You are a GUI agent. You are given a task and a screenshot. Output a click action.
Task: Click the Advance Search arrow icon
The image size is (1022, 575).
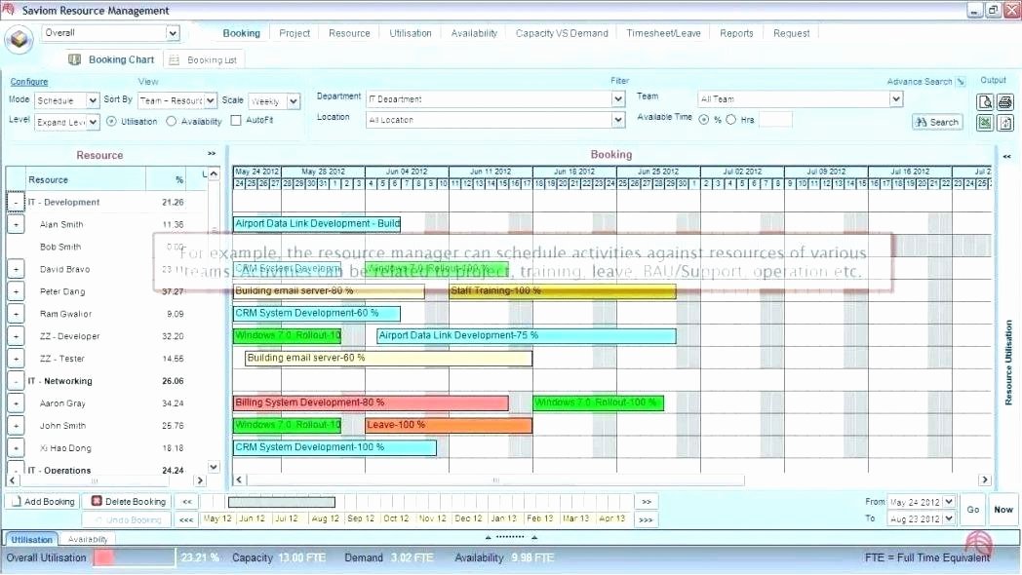961,82
